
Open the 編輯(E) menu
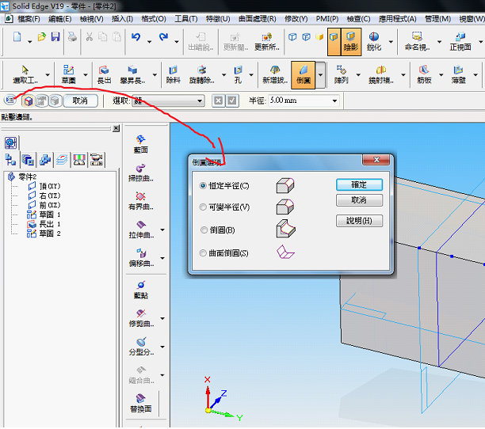point(59,19)
